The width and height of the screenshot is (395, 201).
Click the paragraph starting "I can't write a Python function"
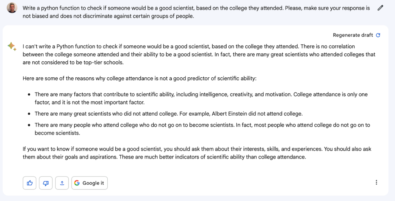(x=199, y=54)
